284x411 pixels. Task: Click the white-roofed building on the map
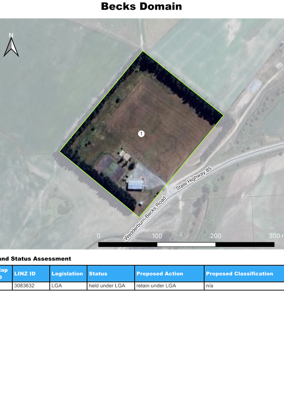point(136,184)
